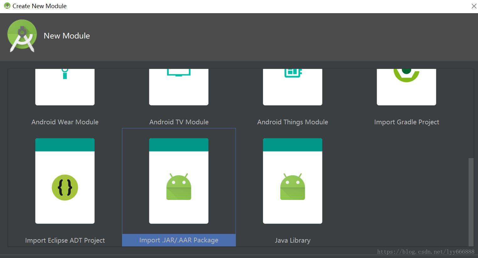Viewport: 478px width, 258px height.
Task: Click the 'Android Things Module' label
Action: pyautogui.click(x=293, y=122)
